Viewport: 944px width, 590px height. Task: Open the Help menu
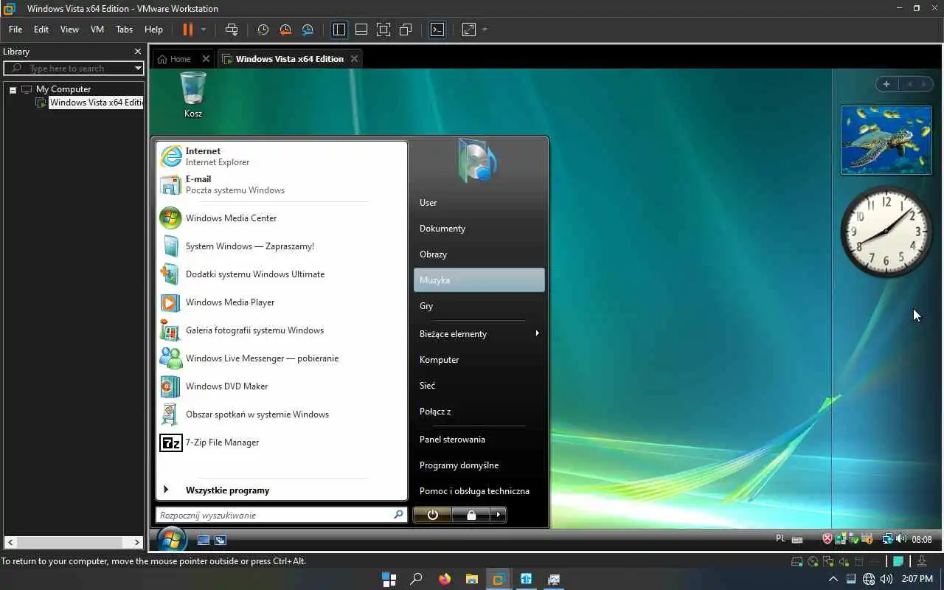pyautogui.click(x=153, y=29)
